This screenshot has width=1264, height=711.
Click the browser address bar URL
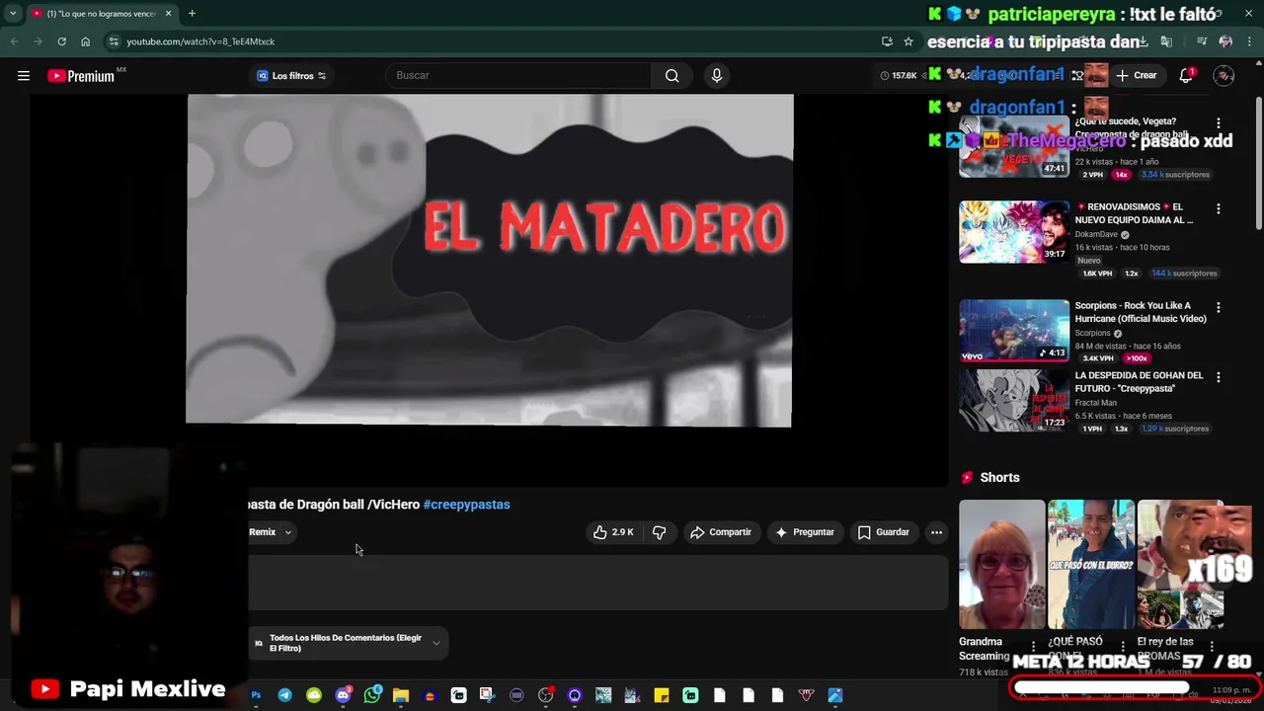coord(200,41)
